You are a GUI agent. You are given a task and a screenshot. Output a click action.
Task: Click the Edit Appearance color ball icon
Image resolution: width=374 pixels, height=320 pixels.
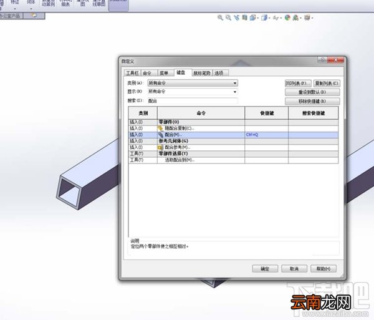click(x=287, y=17)
